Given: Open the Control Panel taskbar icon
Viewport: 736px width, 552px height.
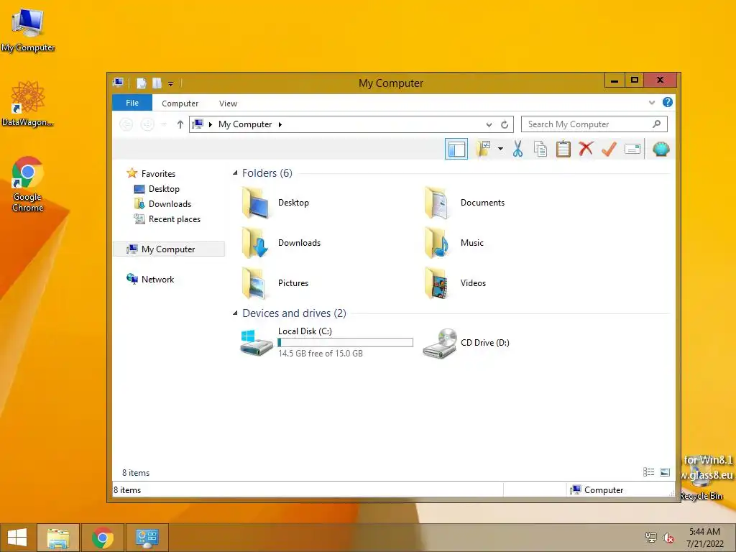Looking at the screenshot, I should (147, 538).
